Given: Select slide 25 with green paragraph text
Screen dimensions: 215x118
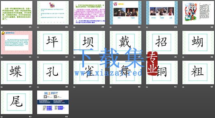Looking at the screenshot, I should 17,13.
